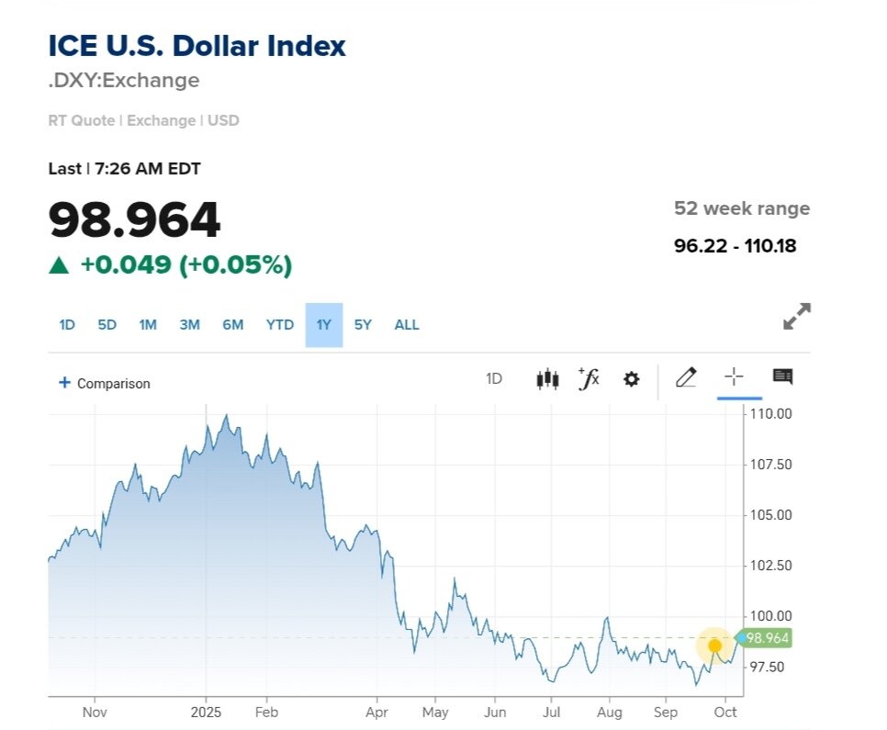Screen dimensions: 887x730
Task: Add a study with the fx icon
Action: 589,378
